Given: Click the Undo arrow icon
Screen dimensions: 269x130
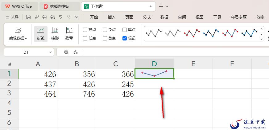Looking at the screenshot, I should [x=61, y=17].
